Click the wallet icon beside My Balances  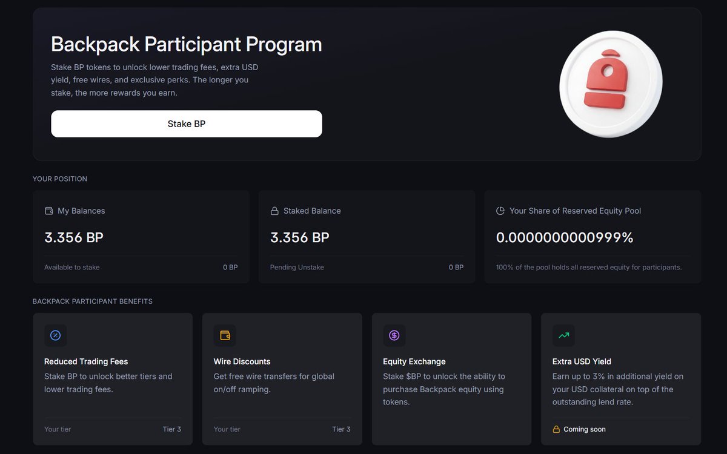tap(49, 211)
